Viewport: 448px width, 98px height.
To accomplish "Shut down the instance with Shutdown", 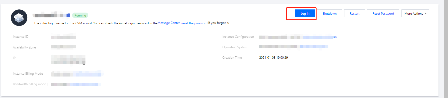I will pos(329,14).
